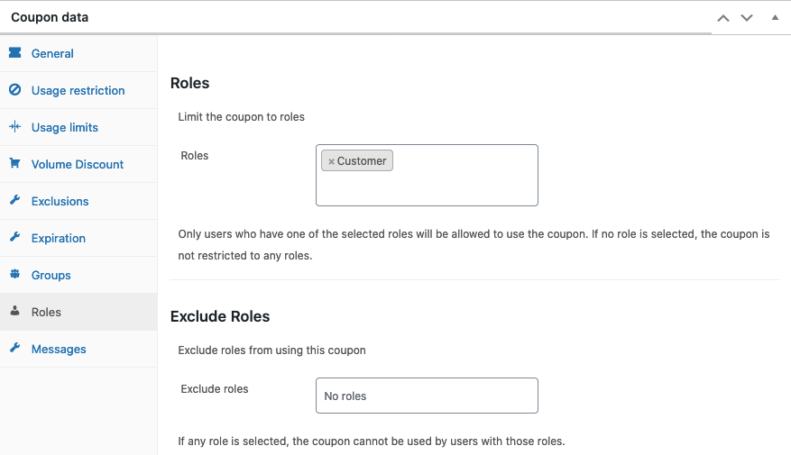
Task: Click the Roles person icon
Action: point(15,311)
